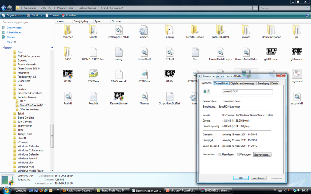Open the Config folder
This screenshot has width=311, height=194.
click(x=170, y=32)
